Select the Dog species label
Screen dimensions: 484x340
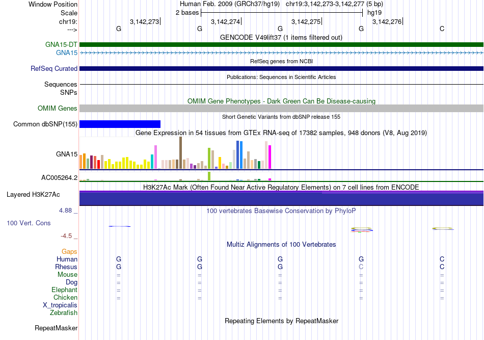(x=72, y=282)
